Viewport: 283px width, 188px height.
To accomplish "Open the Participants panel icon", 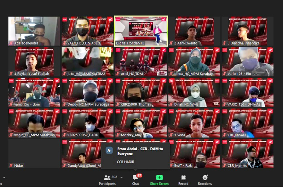I will [x=107, y=177].
